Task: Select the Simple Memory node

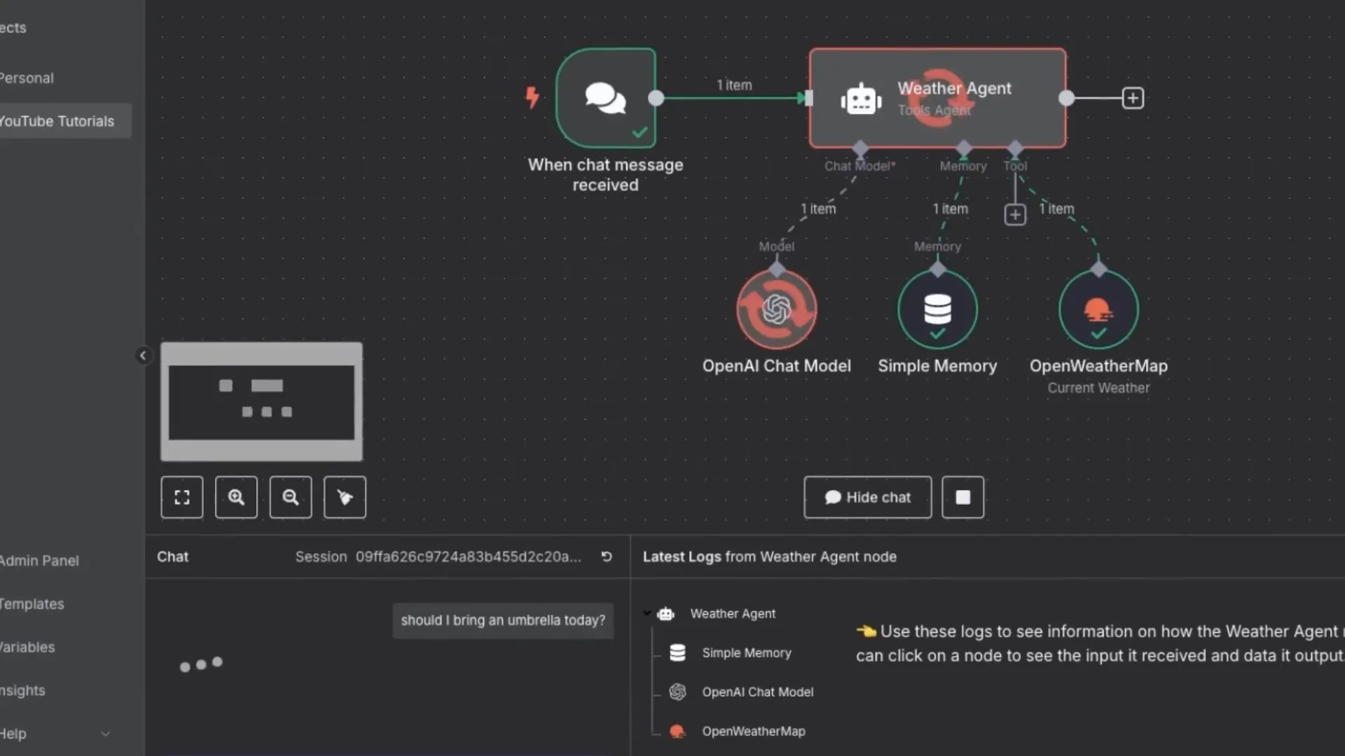Action: [937, 309]
